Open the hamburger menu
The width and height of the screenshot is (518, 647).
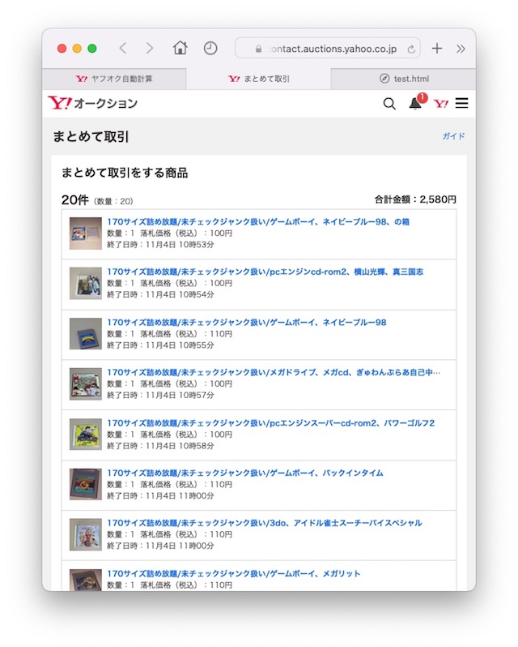[462, 104]
